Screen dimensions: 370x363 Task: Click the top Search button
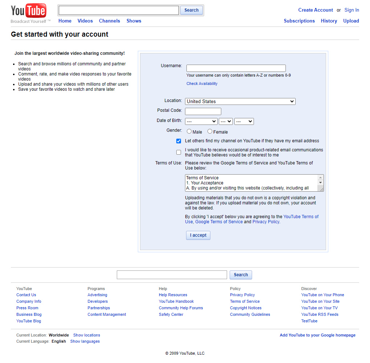click(192, 10)
